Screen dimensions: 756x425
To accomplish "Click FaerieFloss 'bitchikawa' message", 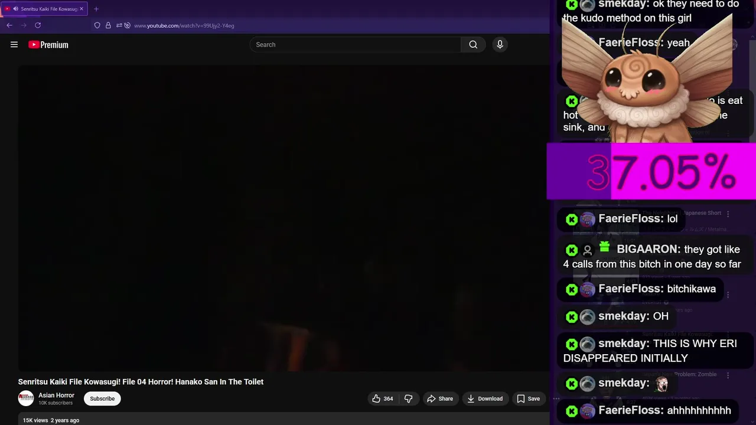I will 641,289.
